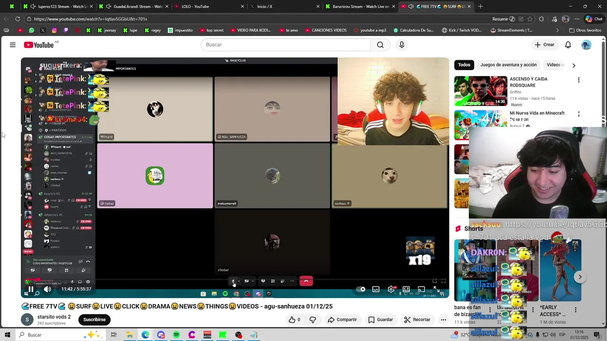Open Windows Start menu

pyautogui.click(x=8, y=335)
